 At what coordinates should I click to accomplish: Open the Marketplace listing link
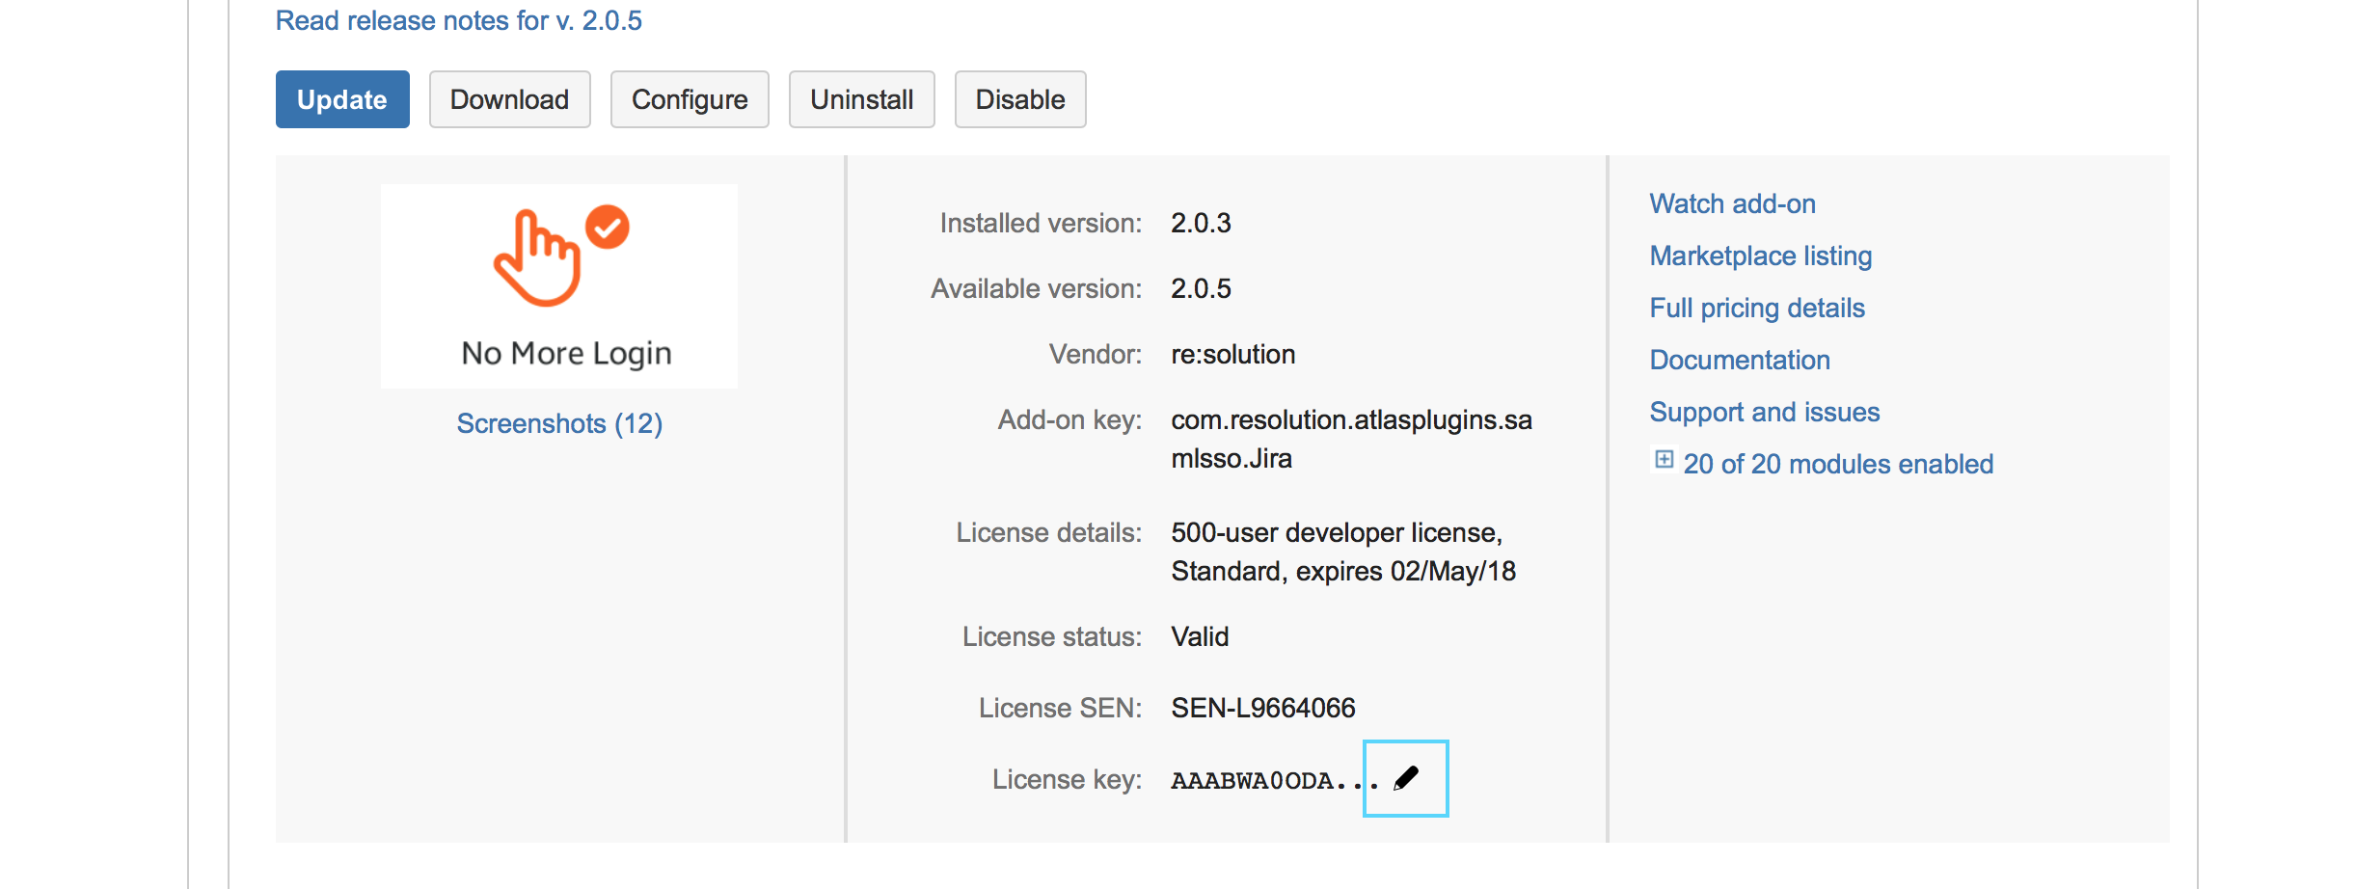pyautogui.click(x=1760, y=256)
